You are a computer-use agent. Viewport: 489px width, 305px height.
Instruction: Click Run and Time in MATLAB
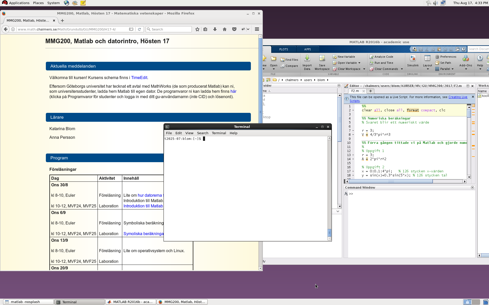click(381, 63)
